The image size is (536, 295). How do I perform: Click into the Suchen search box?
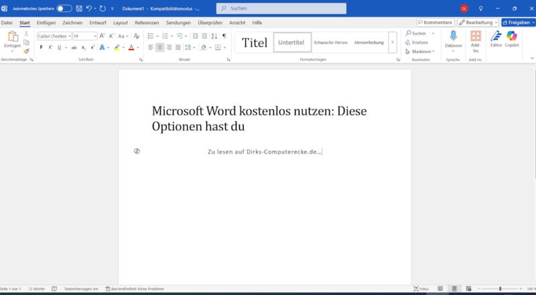click(281, 8)
